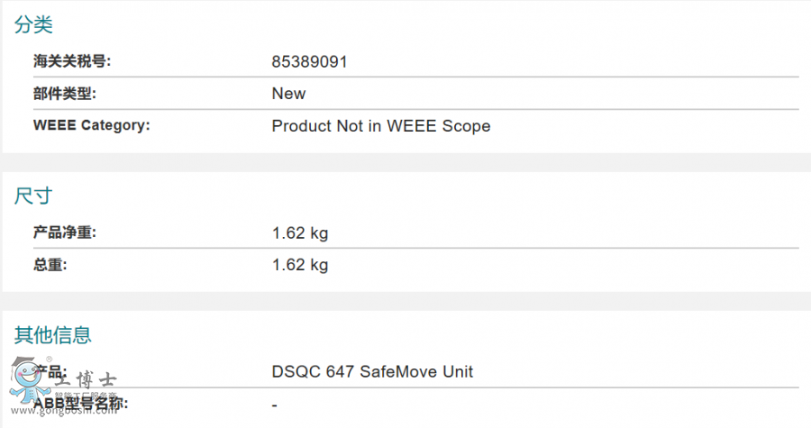This screenshot has height=428, width=811.
Task: Click the 尺寸 section heading
Action: pyautogui.click(x=33, y=196)
